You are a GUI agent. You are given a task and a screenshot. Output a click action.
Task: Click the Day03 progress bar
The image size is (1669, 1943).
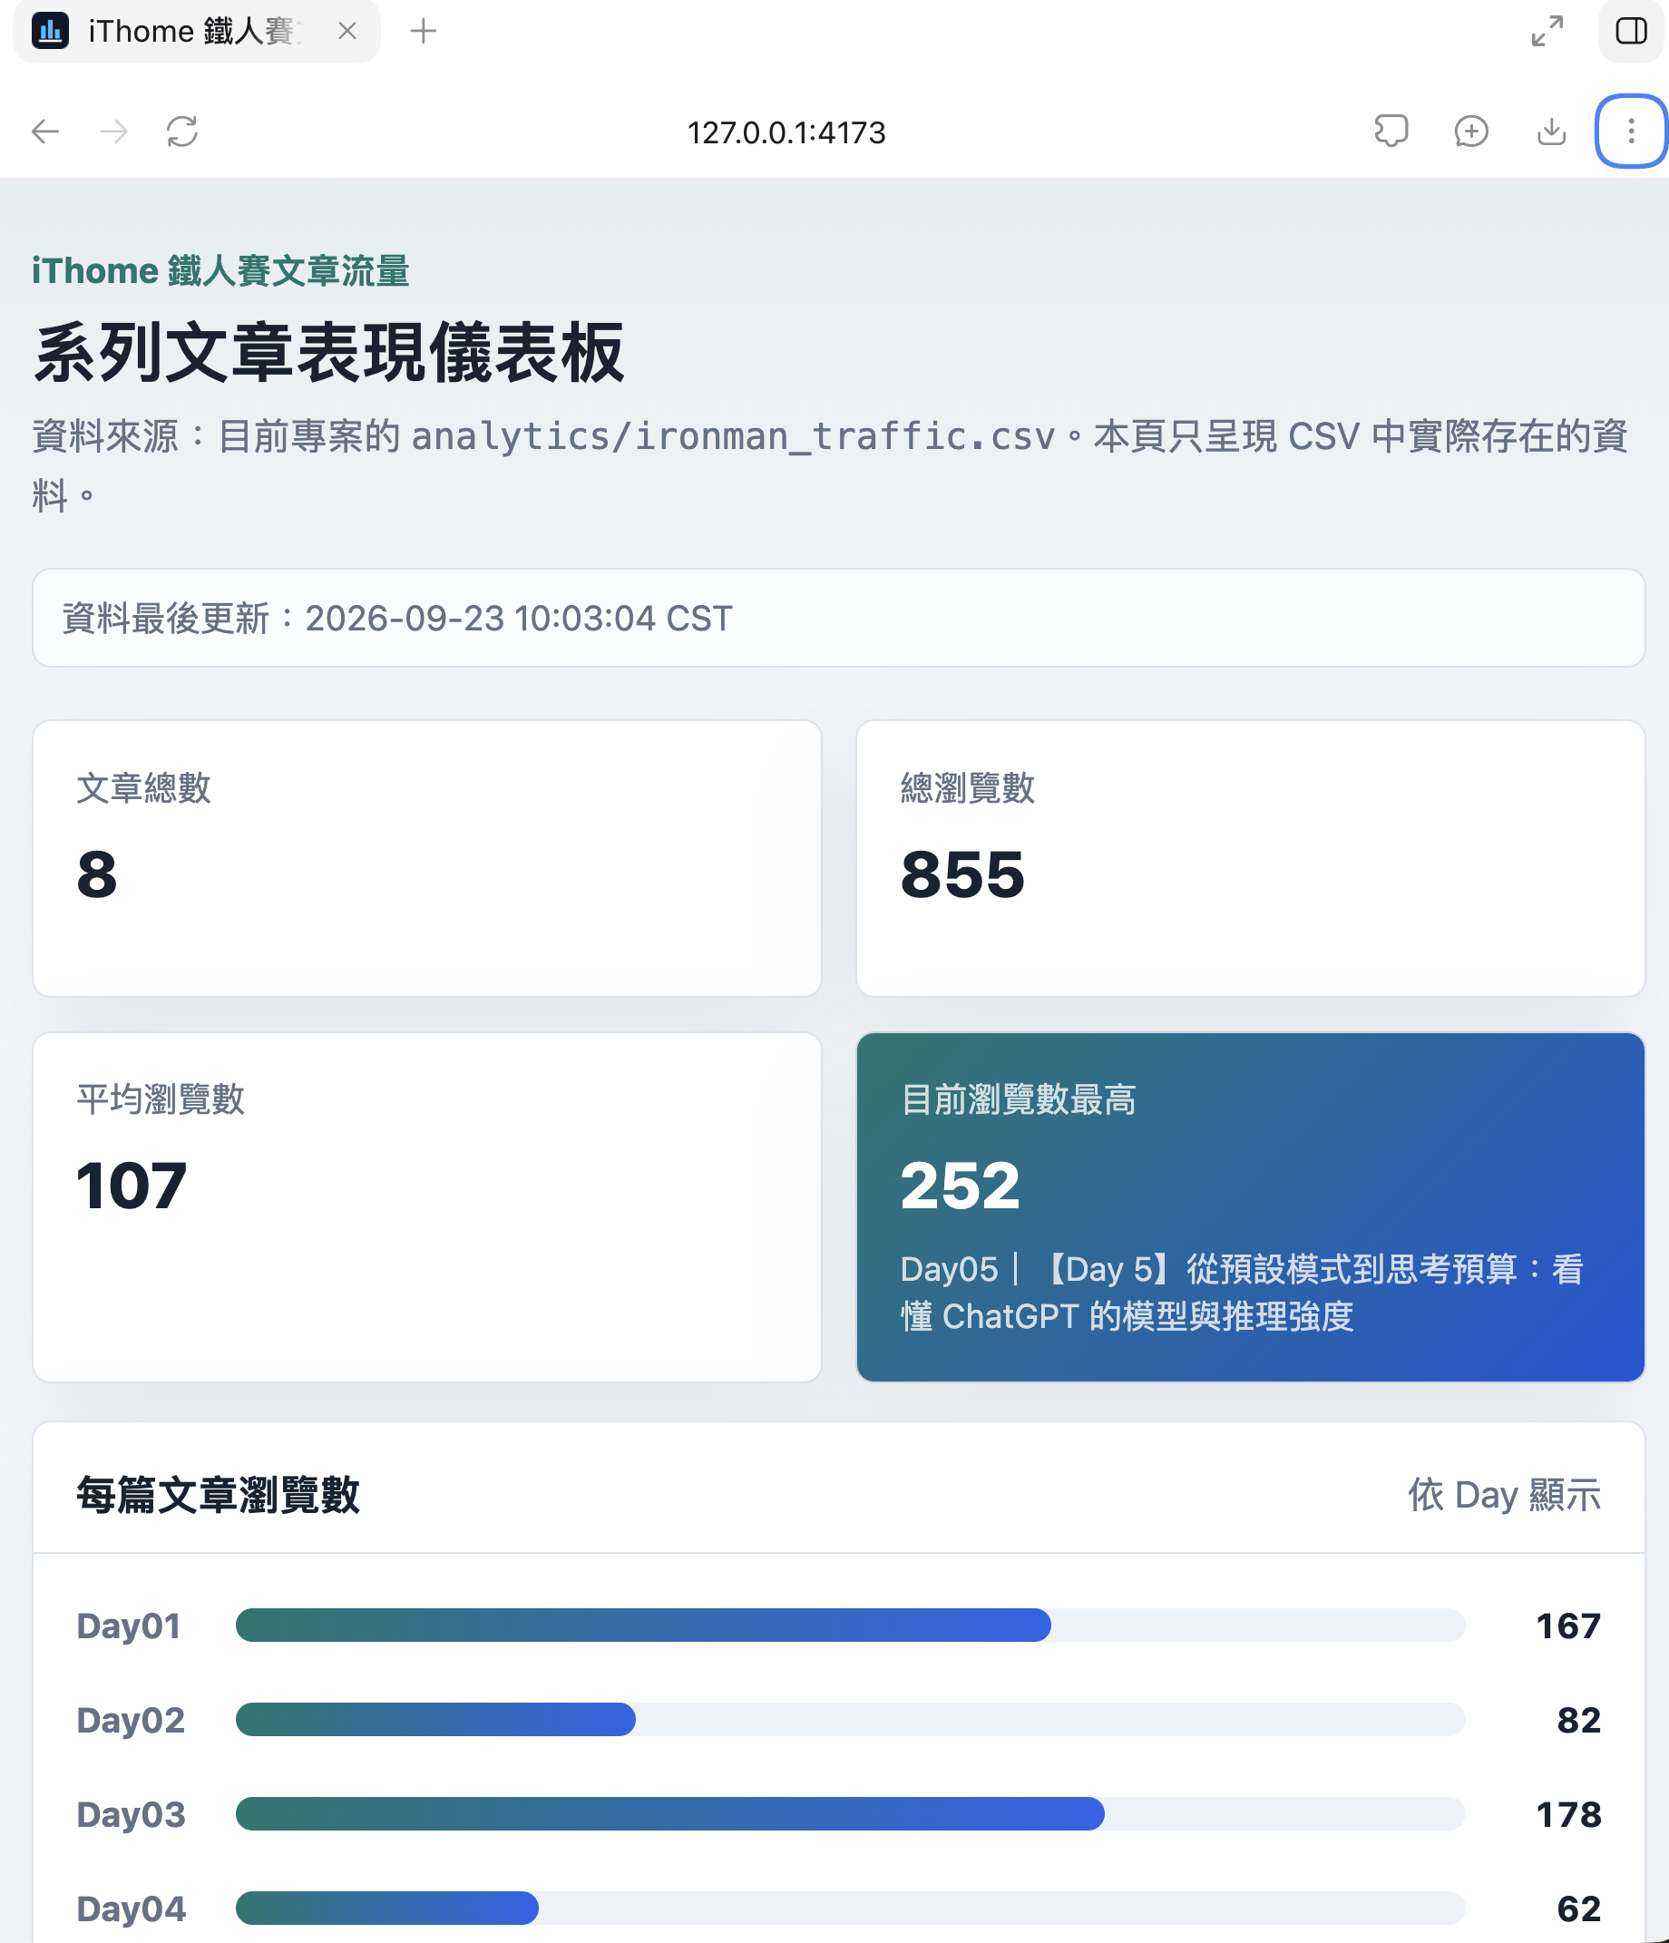[851, 1813]
